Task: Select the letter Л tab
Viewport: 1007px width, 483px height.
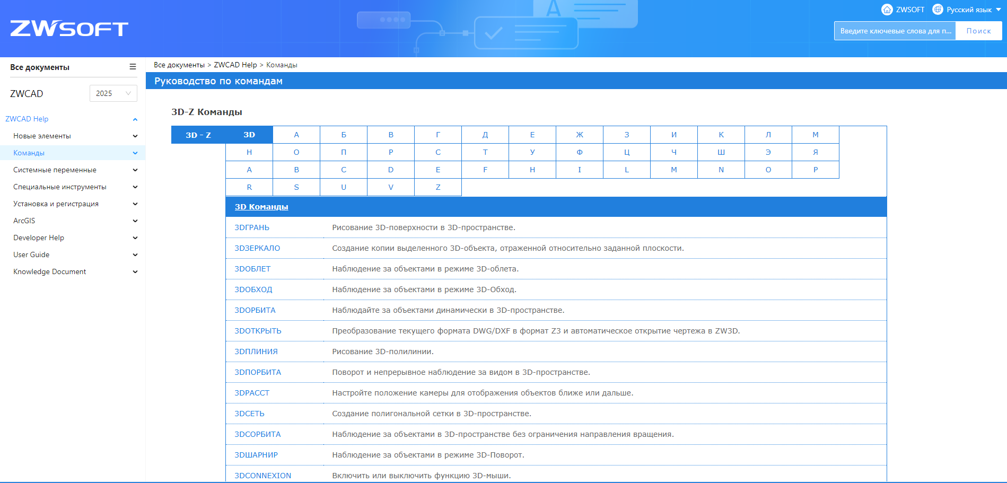Action: pos(768,135)
